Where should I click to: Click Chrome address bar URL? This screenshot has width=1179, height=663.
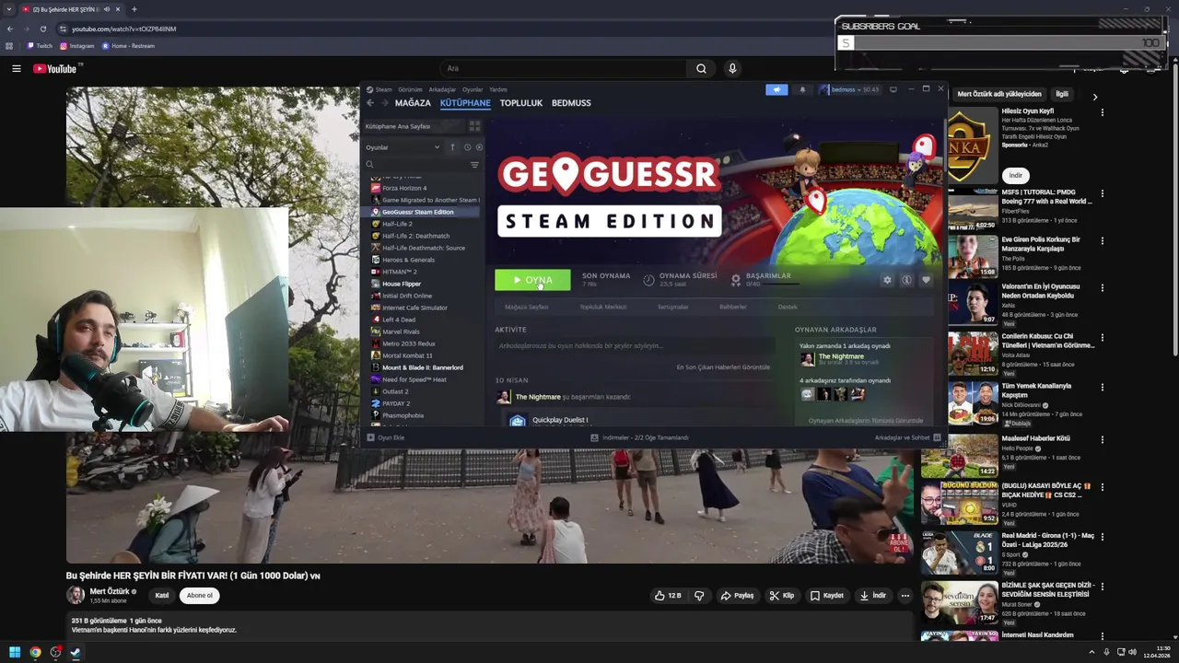coord(123,29)
